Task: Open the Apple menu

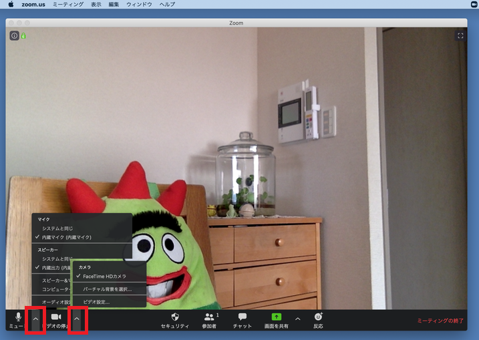Action: click(11, 4)
